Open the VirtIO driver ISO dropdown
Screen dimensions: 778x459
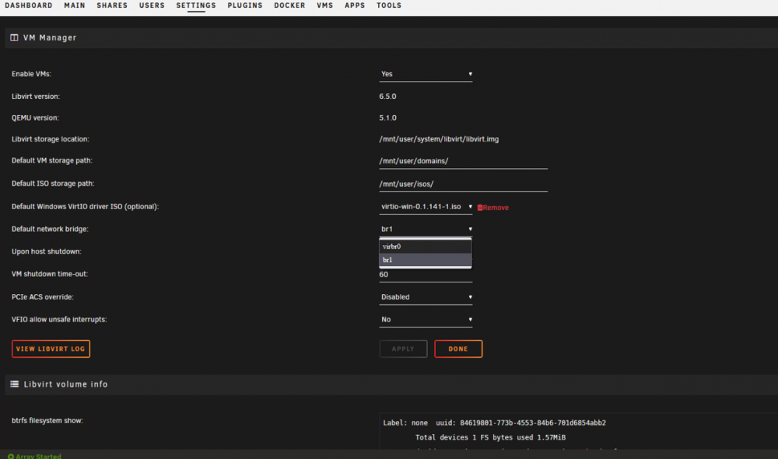pos(426,206)
